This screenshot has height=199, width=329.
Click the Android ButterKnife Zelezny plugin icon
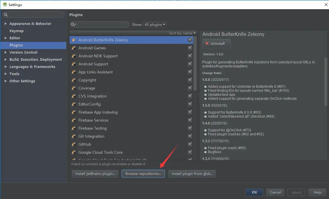click(74, 40)
